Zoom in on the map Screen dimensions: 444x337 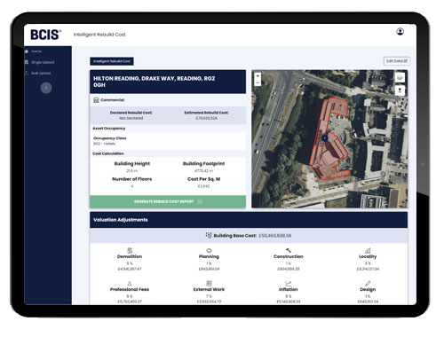[258, 76]
